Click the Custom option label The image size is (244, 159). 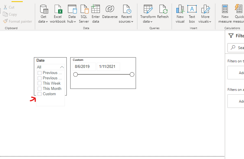[49, 94]
